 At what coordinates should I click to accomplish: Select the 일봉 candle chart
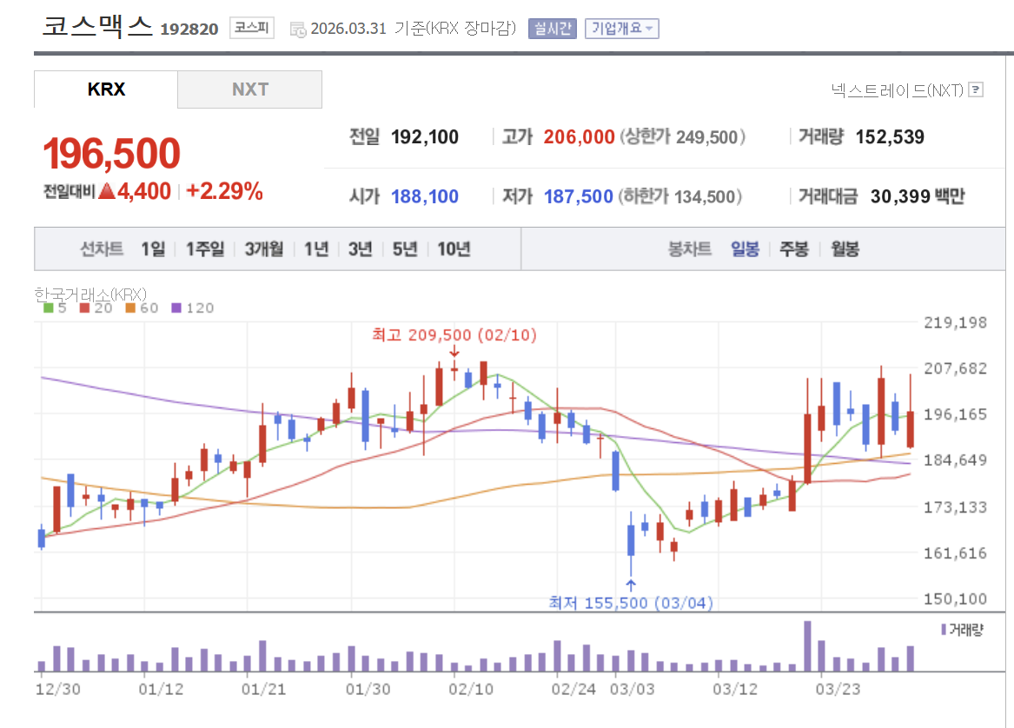pos(745,249)
